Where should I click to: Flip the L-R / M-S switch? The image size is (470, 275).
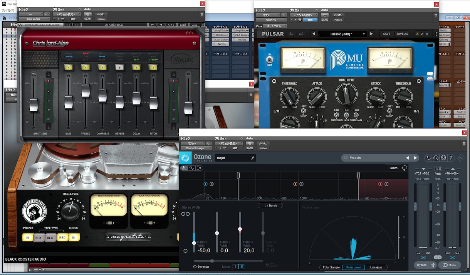[x=347, y=115]
